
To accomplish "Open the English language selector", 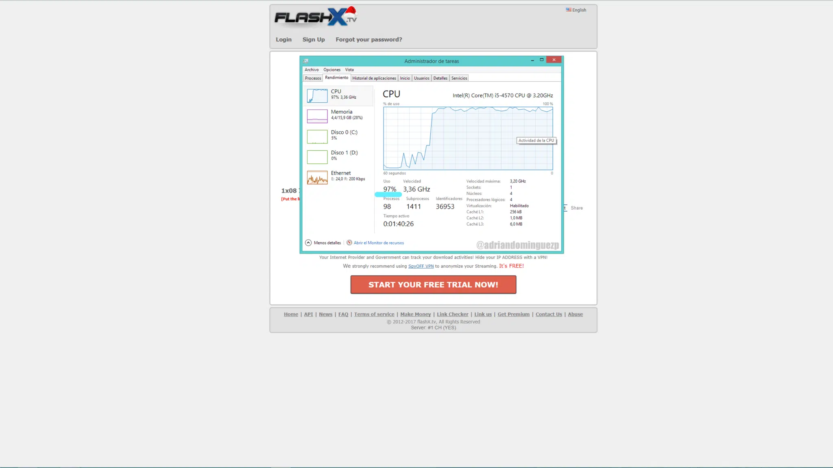I will pyautogui.click(x=576, y=10).
